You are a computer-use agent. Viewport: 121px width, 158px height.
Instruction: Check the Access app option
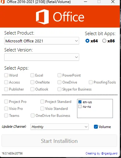pos(6,82)
